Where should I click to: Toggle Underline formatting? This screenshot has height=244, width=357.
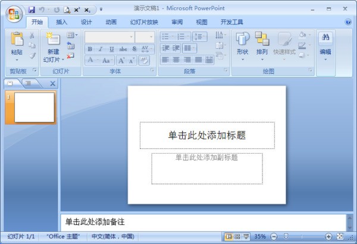tap(112, 49)
